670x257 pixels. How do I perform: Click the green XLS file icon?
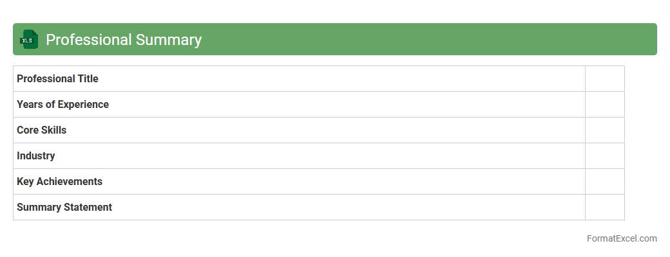[x=29, y=40]
